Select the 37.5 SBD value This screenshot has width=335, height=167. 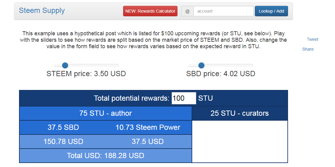(63, 127)
